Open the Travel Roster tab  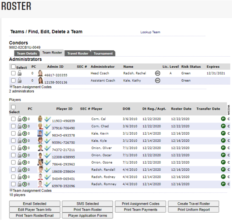point(78,54)
